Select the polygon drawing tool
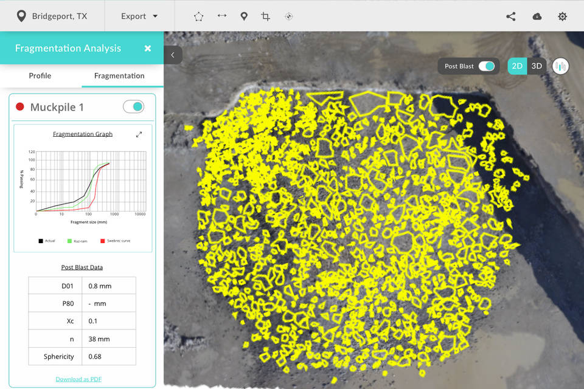 [x=198, y=16]
